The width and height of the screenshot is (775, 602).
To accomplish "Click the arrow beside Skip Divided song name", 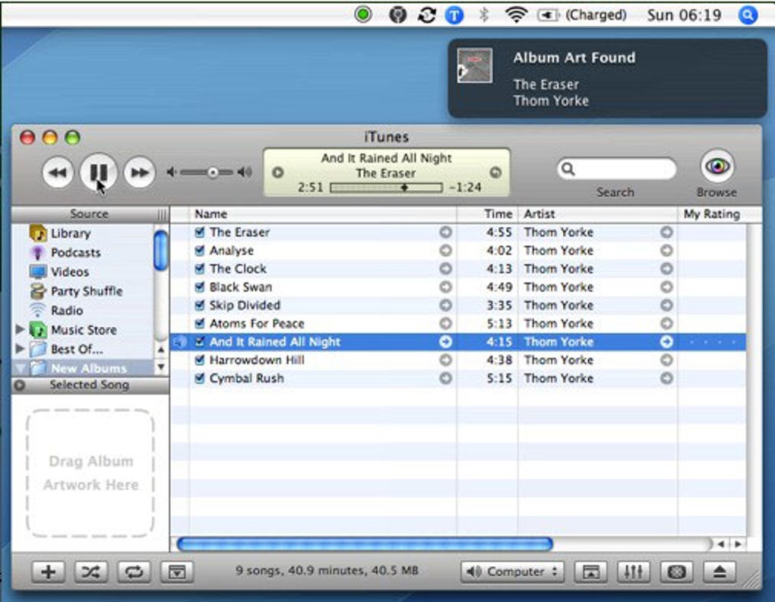I will tap(445, 305).
